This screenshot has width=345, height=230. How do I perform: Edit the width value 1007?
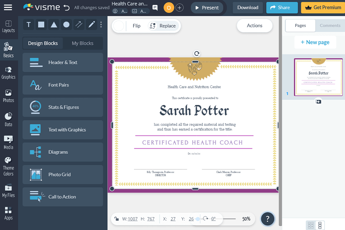click(133, 219)
